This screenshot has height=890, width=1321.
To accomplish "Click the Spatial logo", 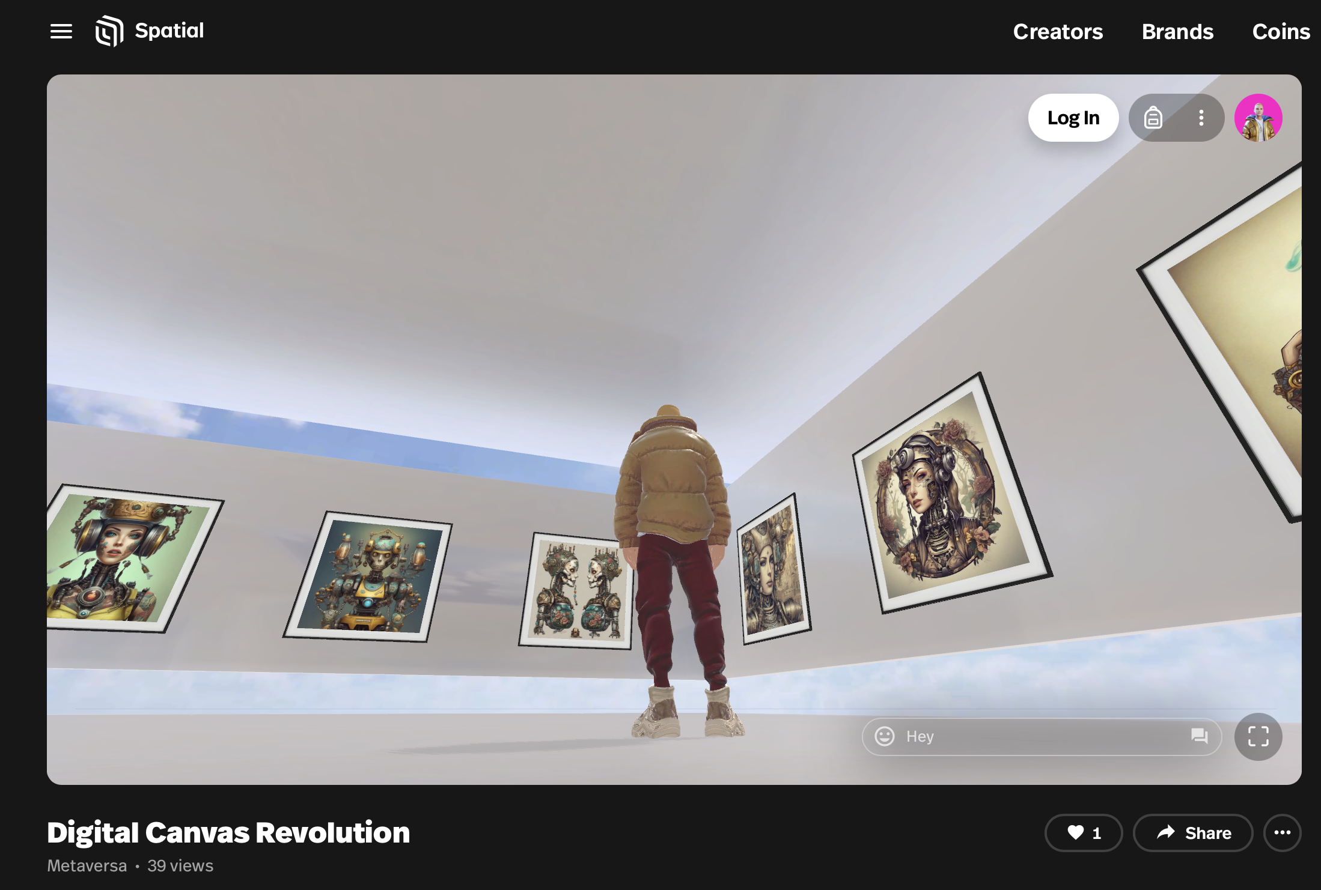I will (x=150, y=31).
